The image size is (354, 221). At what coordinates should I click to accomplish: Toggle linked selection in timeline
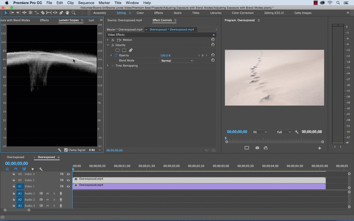point(24,169)
